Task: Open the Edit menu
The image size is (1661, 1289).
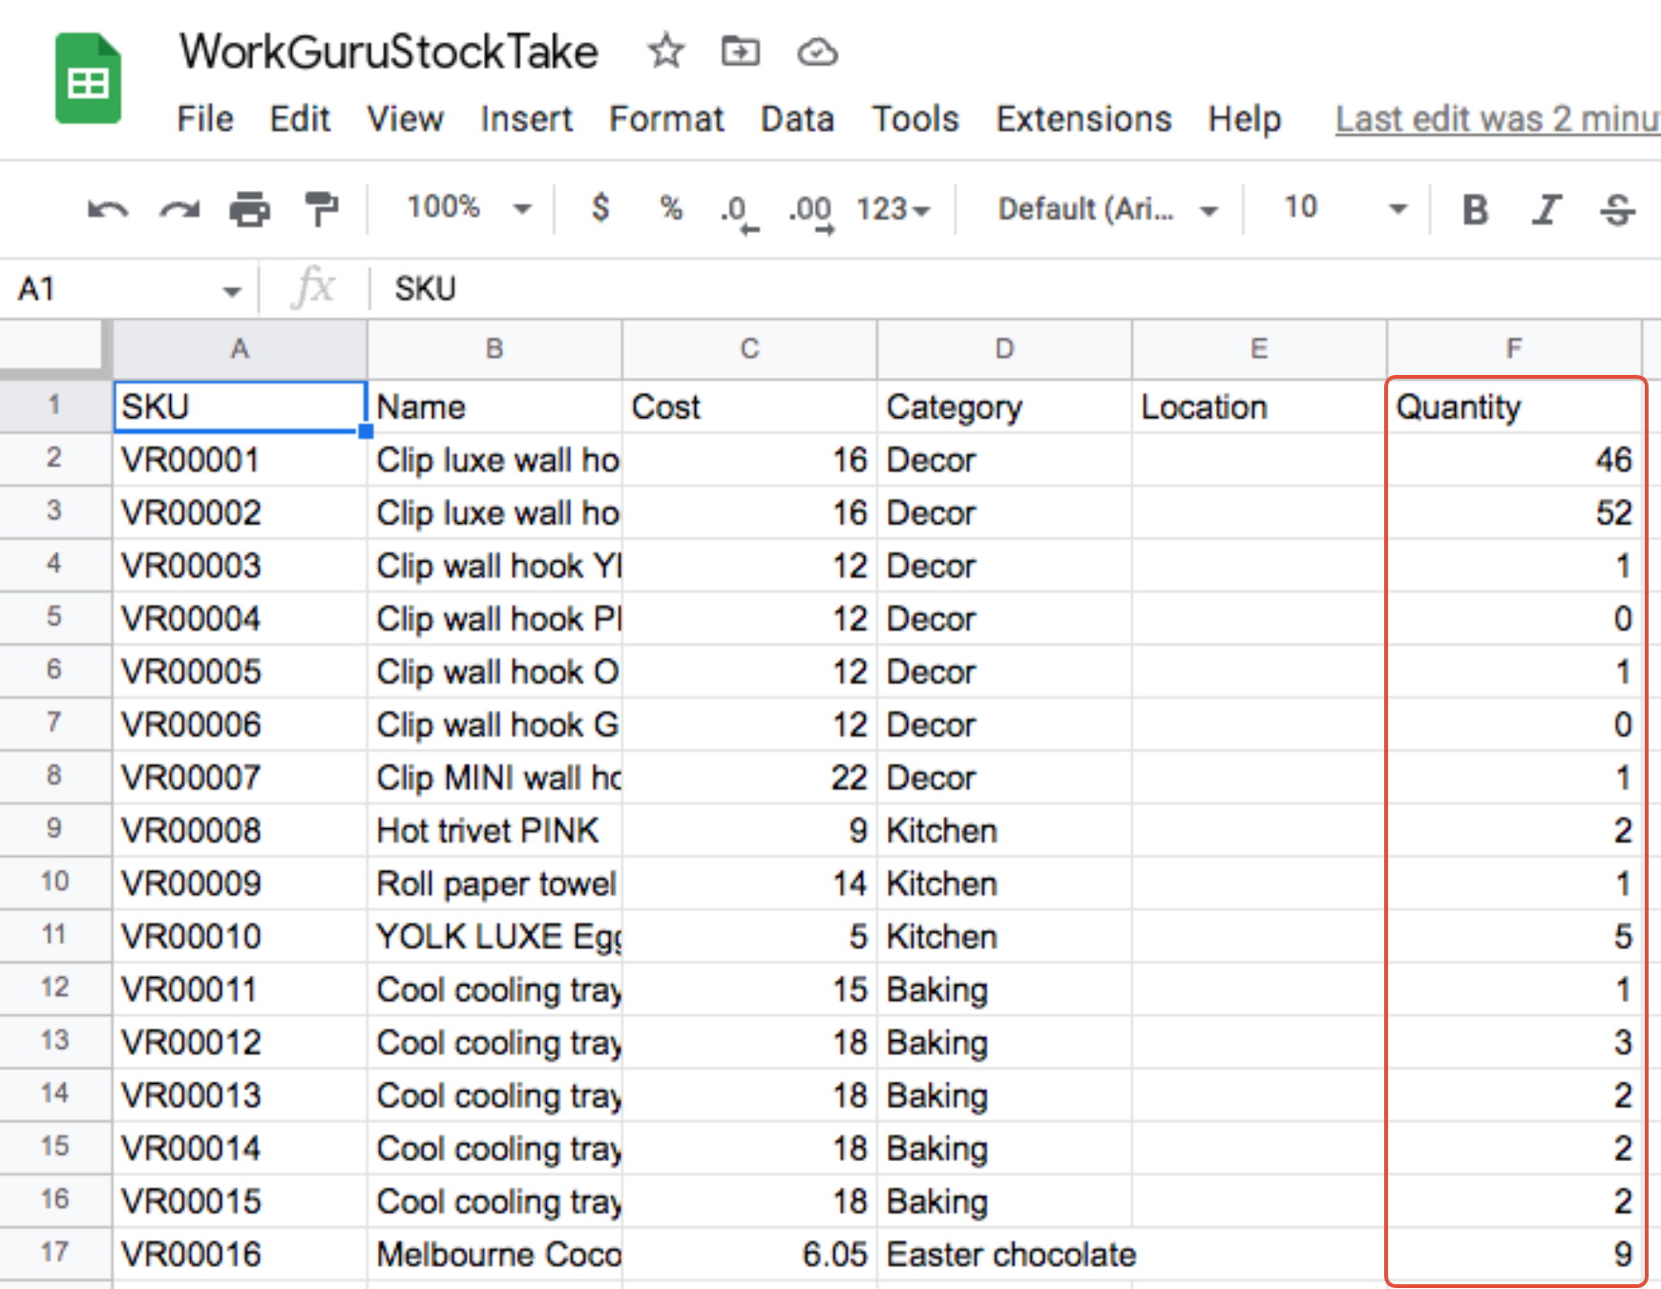Action: click(x=300, y=118)
